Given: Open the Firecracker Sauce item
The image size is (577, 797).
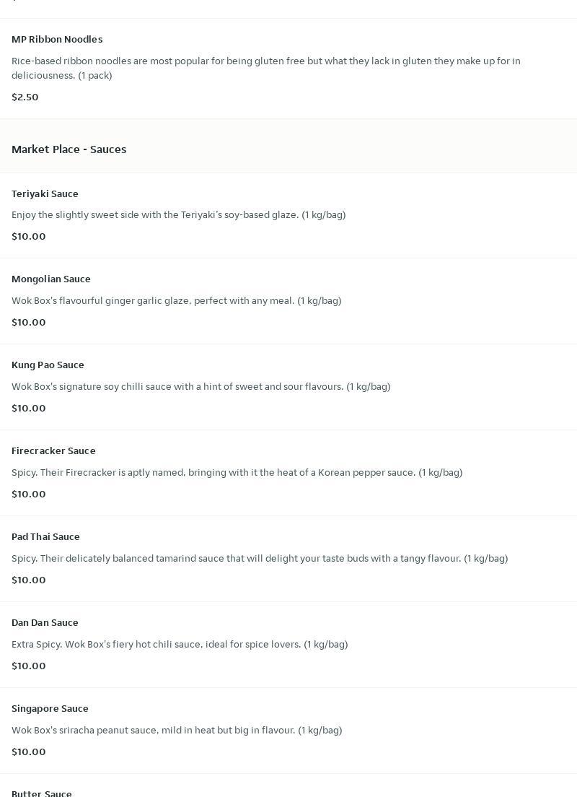Looking at the screenshot, I should pyautogui.click(x=53, y=450).
